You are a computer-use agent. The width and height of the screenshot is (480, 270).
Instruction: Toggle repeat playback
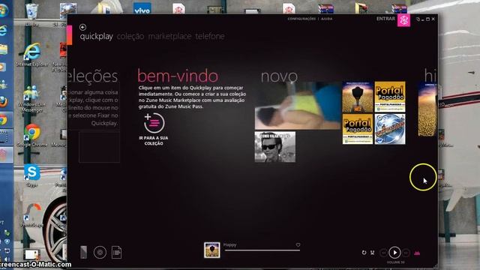(x=364, y=253)
